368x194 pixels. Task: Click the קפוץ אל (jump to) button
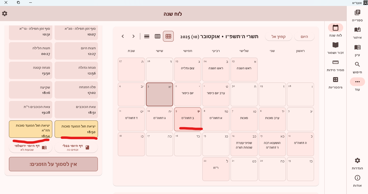coord(278,37)
